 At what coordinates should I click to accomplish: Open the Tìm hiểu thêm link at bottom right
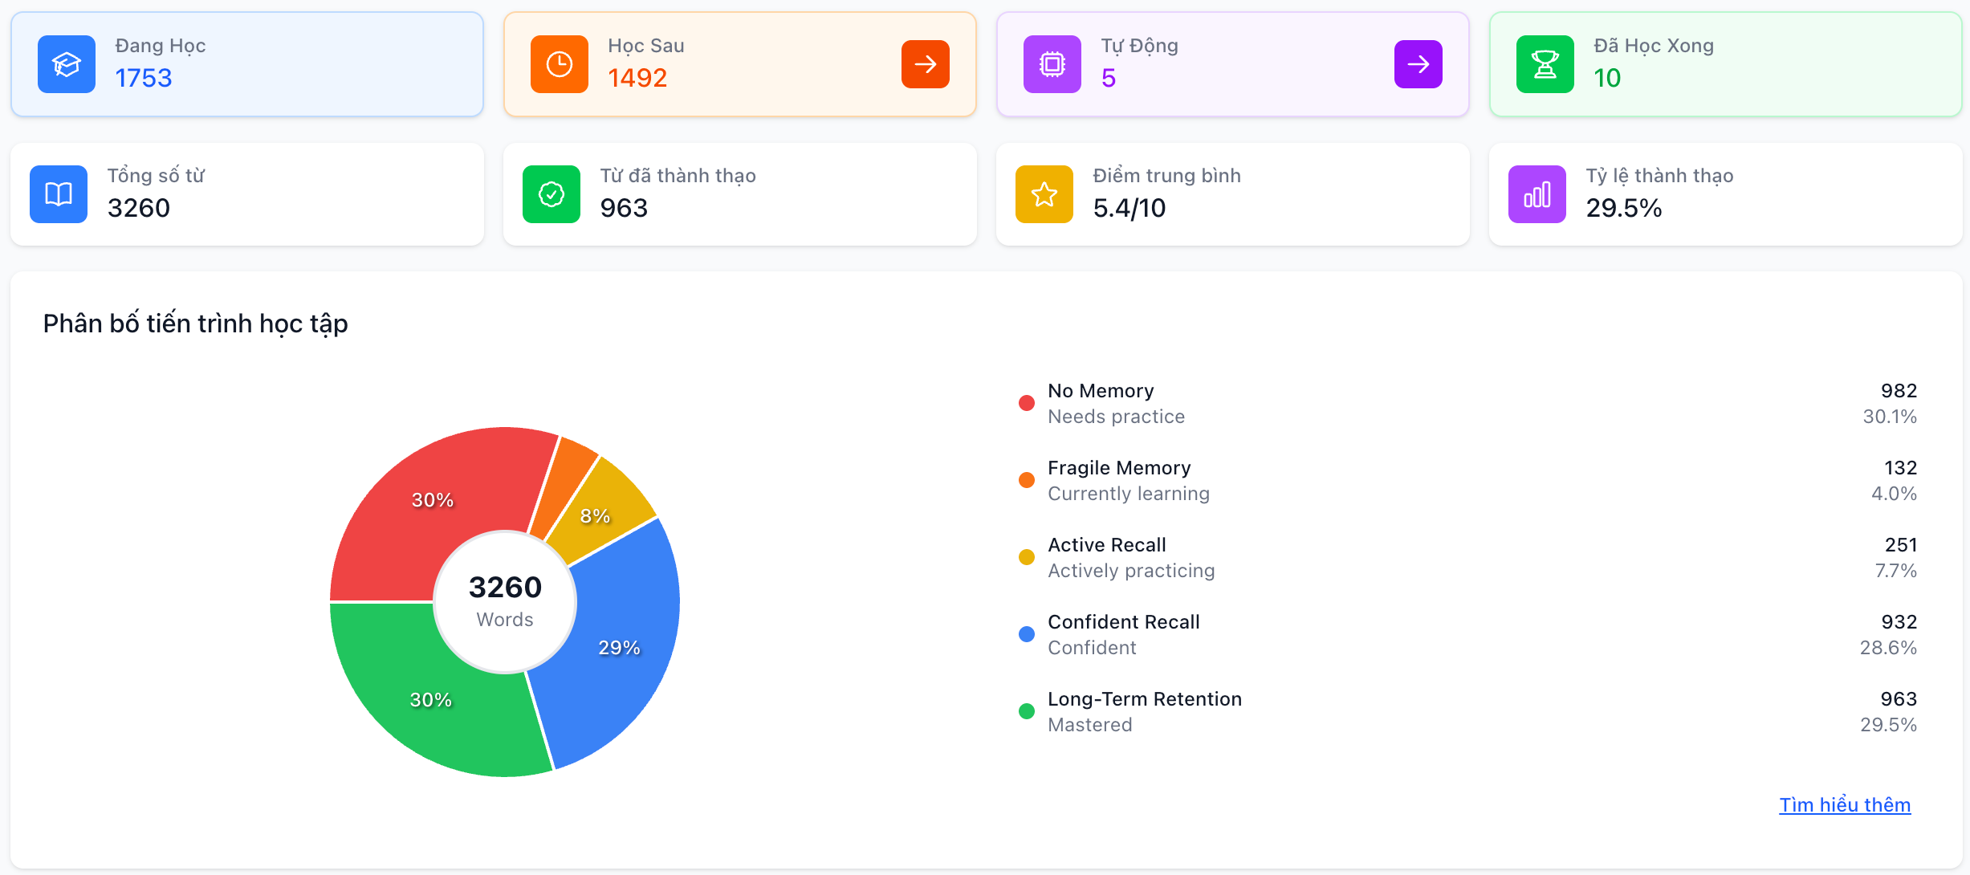[x=1844, y=804]
